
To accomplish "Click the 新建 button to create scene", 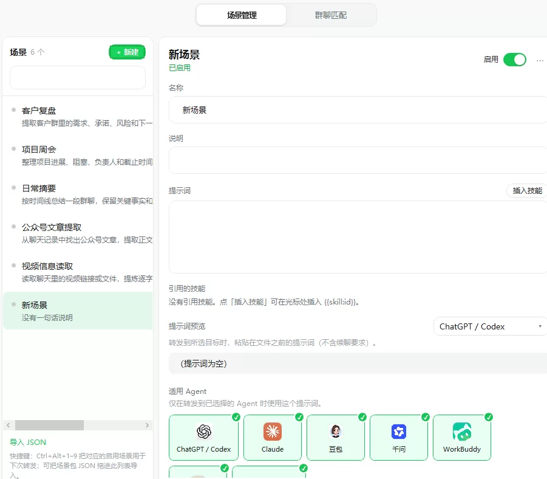I will point(127,52).
